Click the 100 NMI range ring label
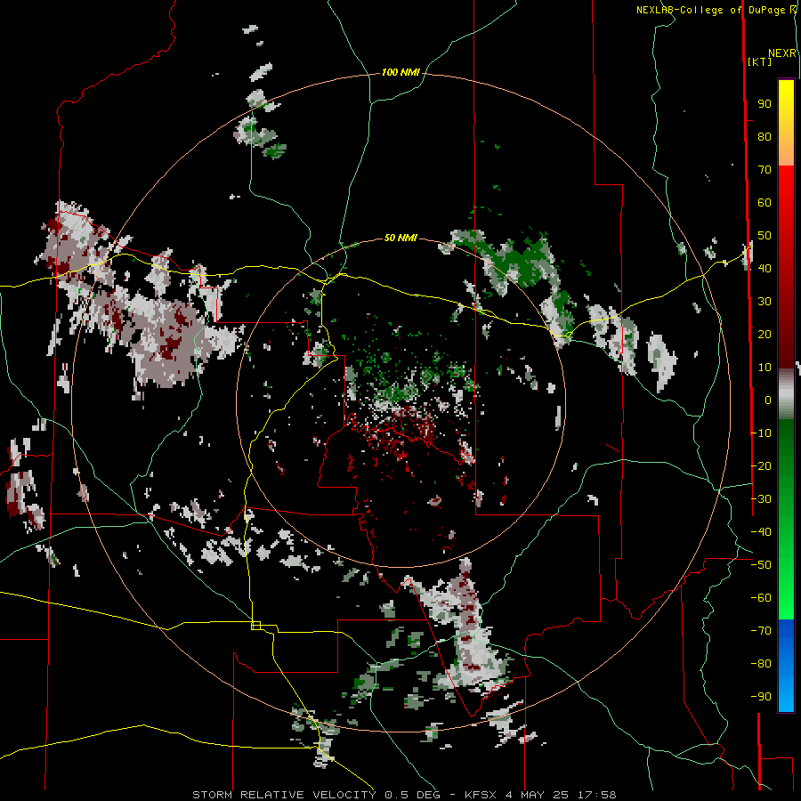Image resolution: width=801 pixels, height=801 pixels. point(400,73)
